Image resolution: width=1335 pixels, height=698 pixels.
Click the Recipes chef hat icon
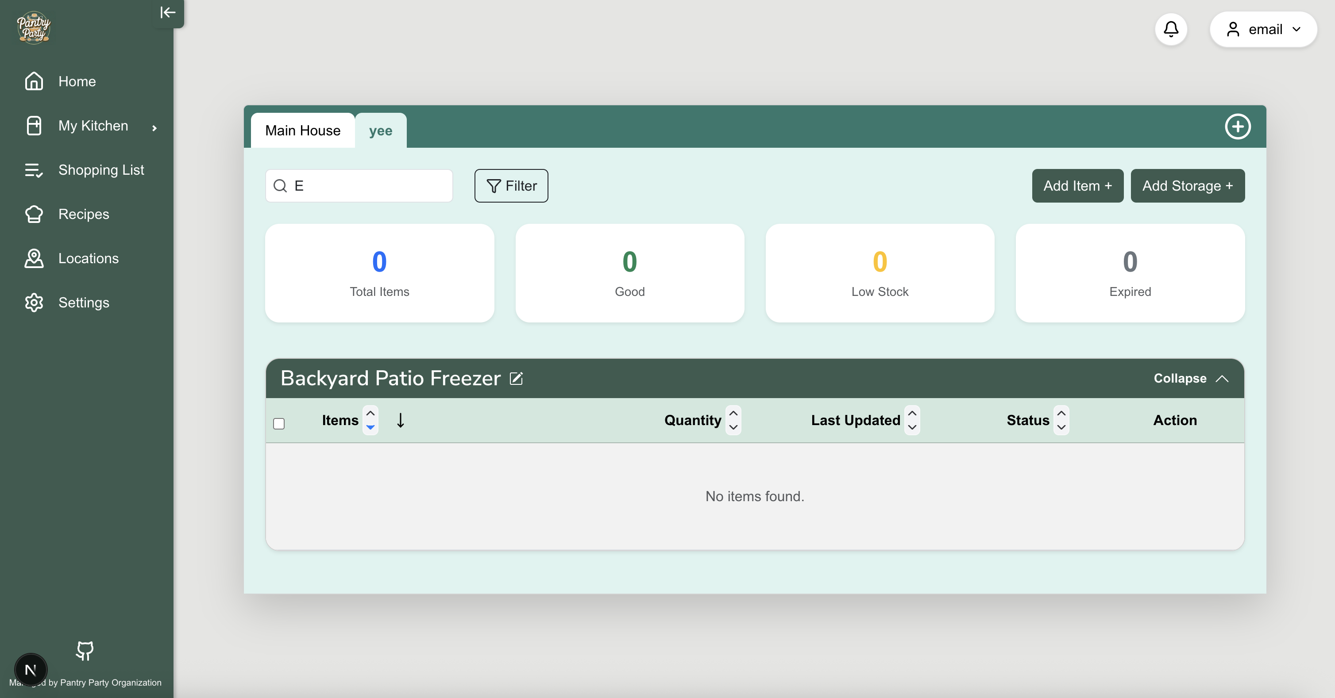point(34,214)
